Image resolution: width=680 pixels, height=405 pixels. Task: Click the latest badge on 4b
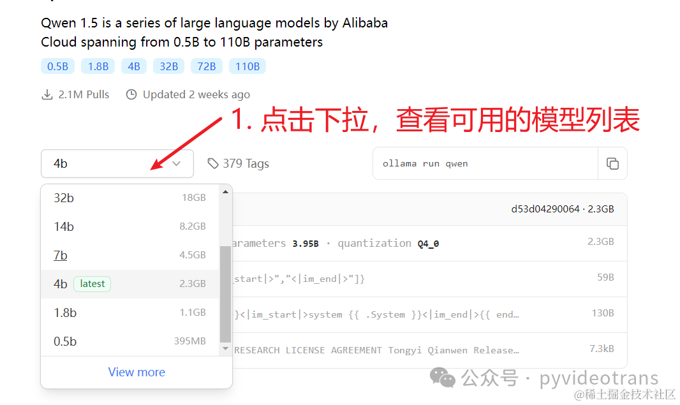92,284
